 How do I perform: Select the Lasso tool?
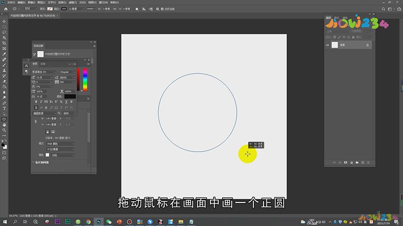[4, 32]
